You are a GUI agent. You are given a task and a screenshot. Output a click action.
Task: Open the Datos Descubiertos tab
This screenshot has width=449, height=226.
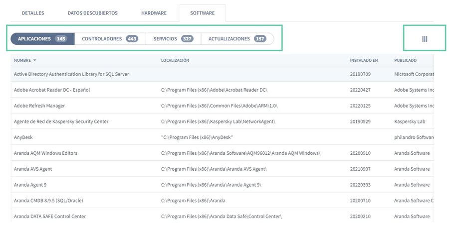point(92,12)
